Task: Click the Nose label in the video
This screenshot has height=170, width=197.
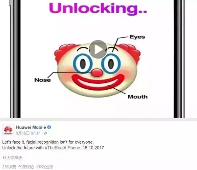Action: pos(43,80)
